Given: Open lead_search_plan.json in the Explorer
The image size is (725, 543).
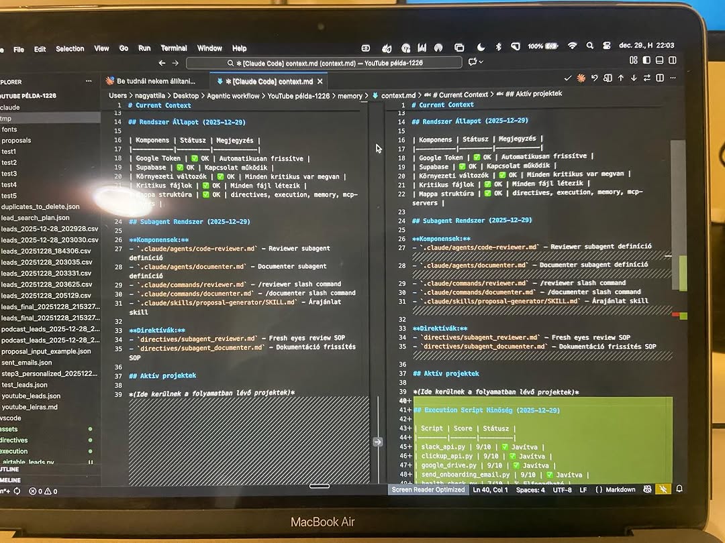Looking at the screenshot, I should point(35,218).
